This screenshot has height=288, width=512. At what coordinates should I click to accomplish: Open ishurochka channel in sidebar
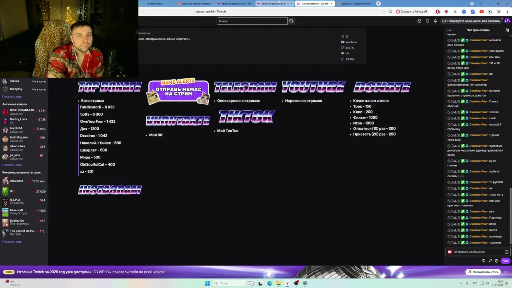(24, 148)
